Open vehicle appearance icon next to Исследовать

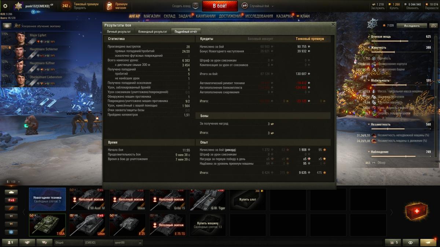coord(433,26)
